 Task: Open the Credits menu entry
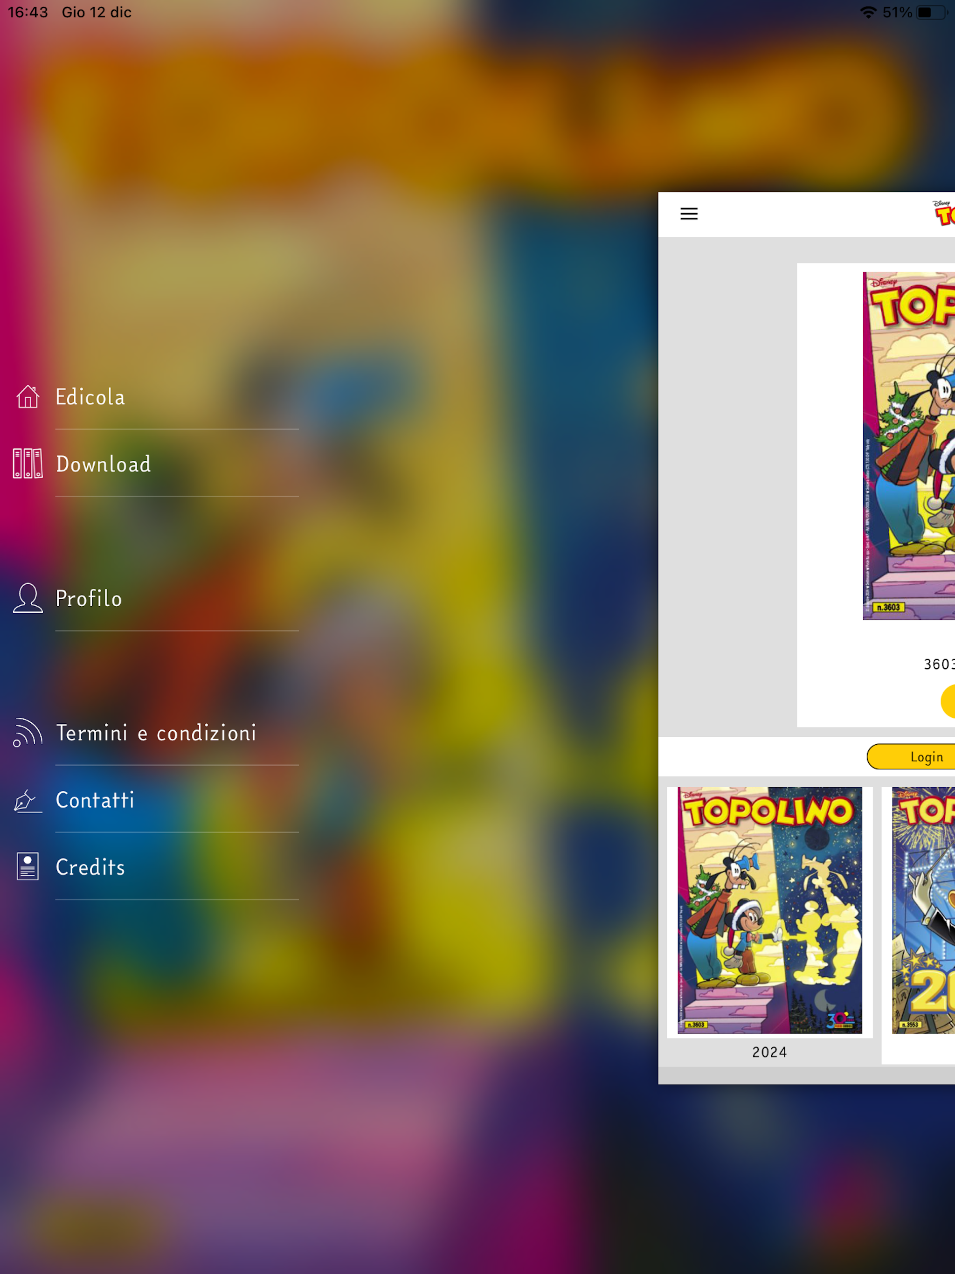click(x=90, y=867)
